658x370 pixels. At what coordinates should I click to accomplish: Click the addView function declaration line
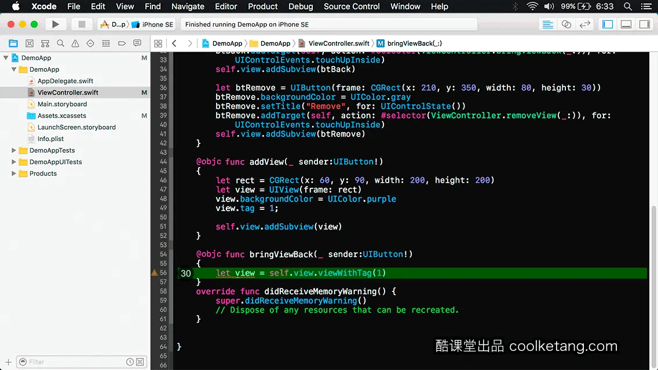click(x=290, y=162)
